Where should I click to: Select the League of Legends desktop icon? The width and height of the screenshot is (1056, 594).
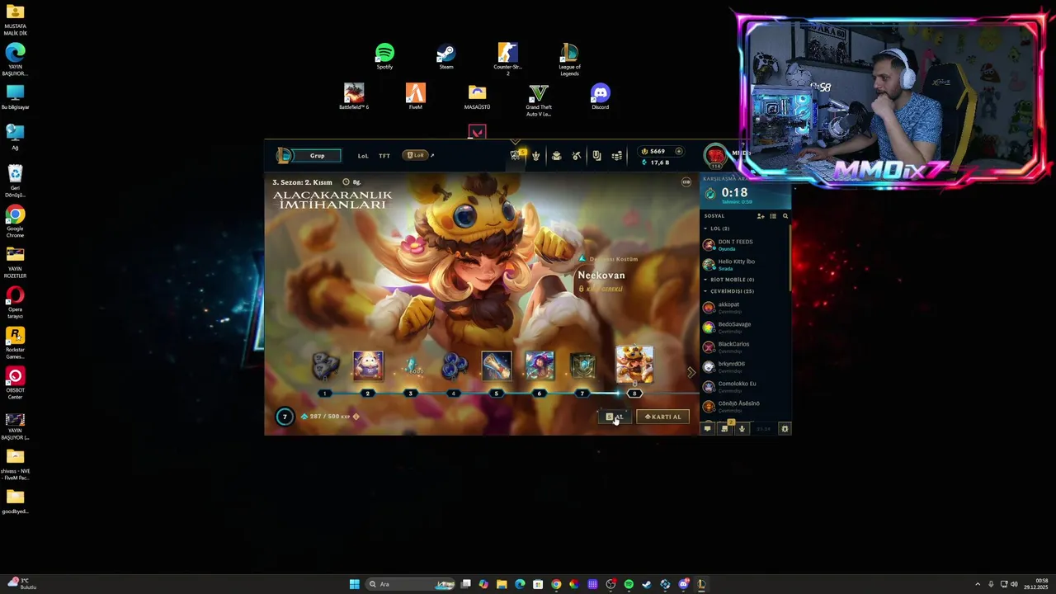click(x=569, y=59)
